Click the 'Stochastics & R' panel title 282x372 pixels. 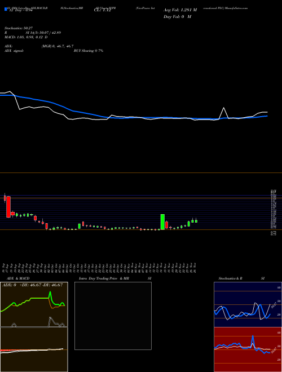(x=231, y=278)
